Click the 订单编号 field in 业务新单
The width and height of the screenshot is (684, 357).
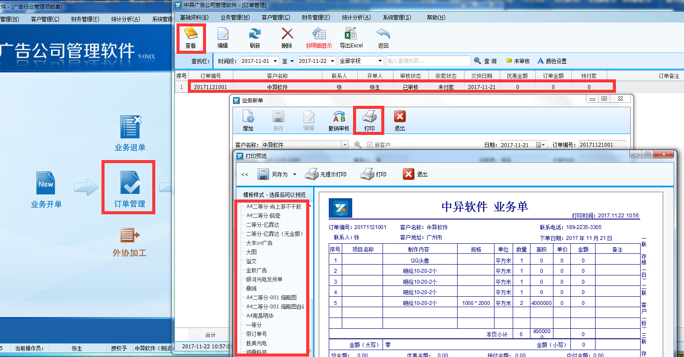pyautogui.click(x=602, y=145)
